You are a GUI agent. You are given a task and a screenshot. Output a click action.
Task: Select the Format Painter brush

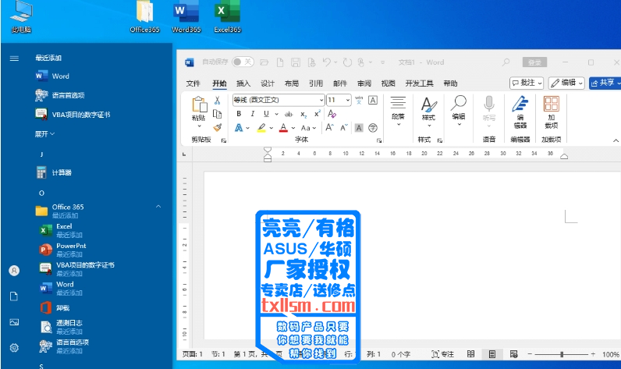click(217, 127)
